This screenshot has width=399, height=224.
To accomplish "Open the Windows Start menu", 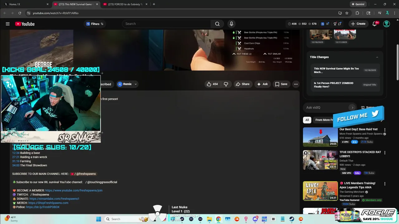I will pos(99,219).
